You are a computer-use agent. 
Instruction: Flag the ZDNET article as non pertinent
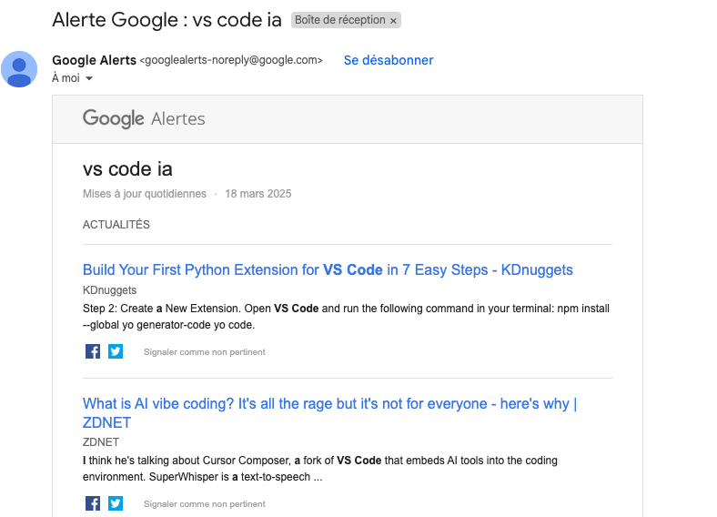click(204, 503)
